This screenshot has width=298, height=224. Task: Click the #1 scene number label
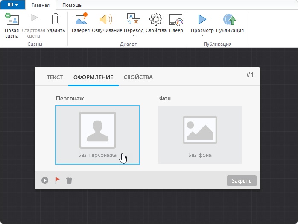(250, 75)
